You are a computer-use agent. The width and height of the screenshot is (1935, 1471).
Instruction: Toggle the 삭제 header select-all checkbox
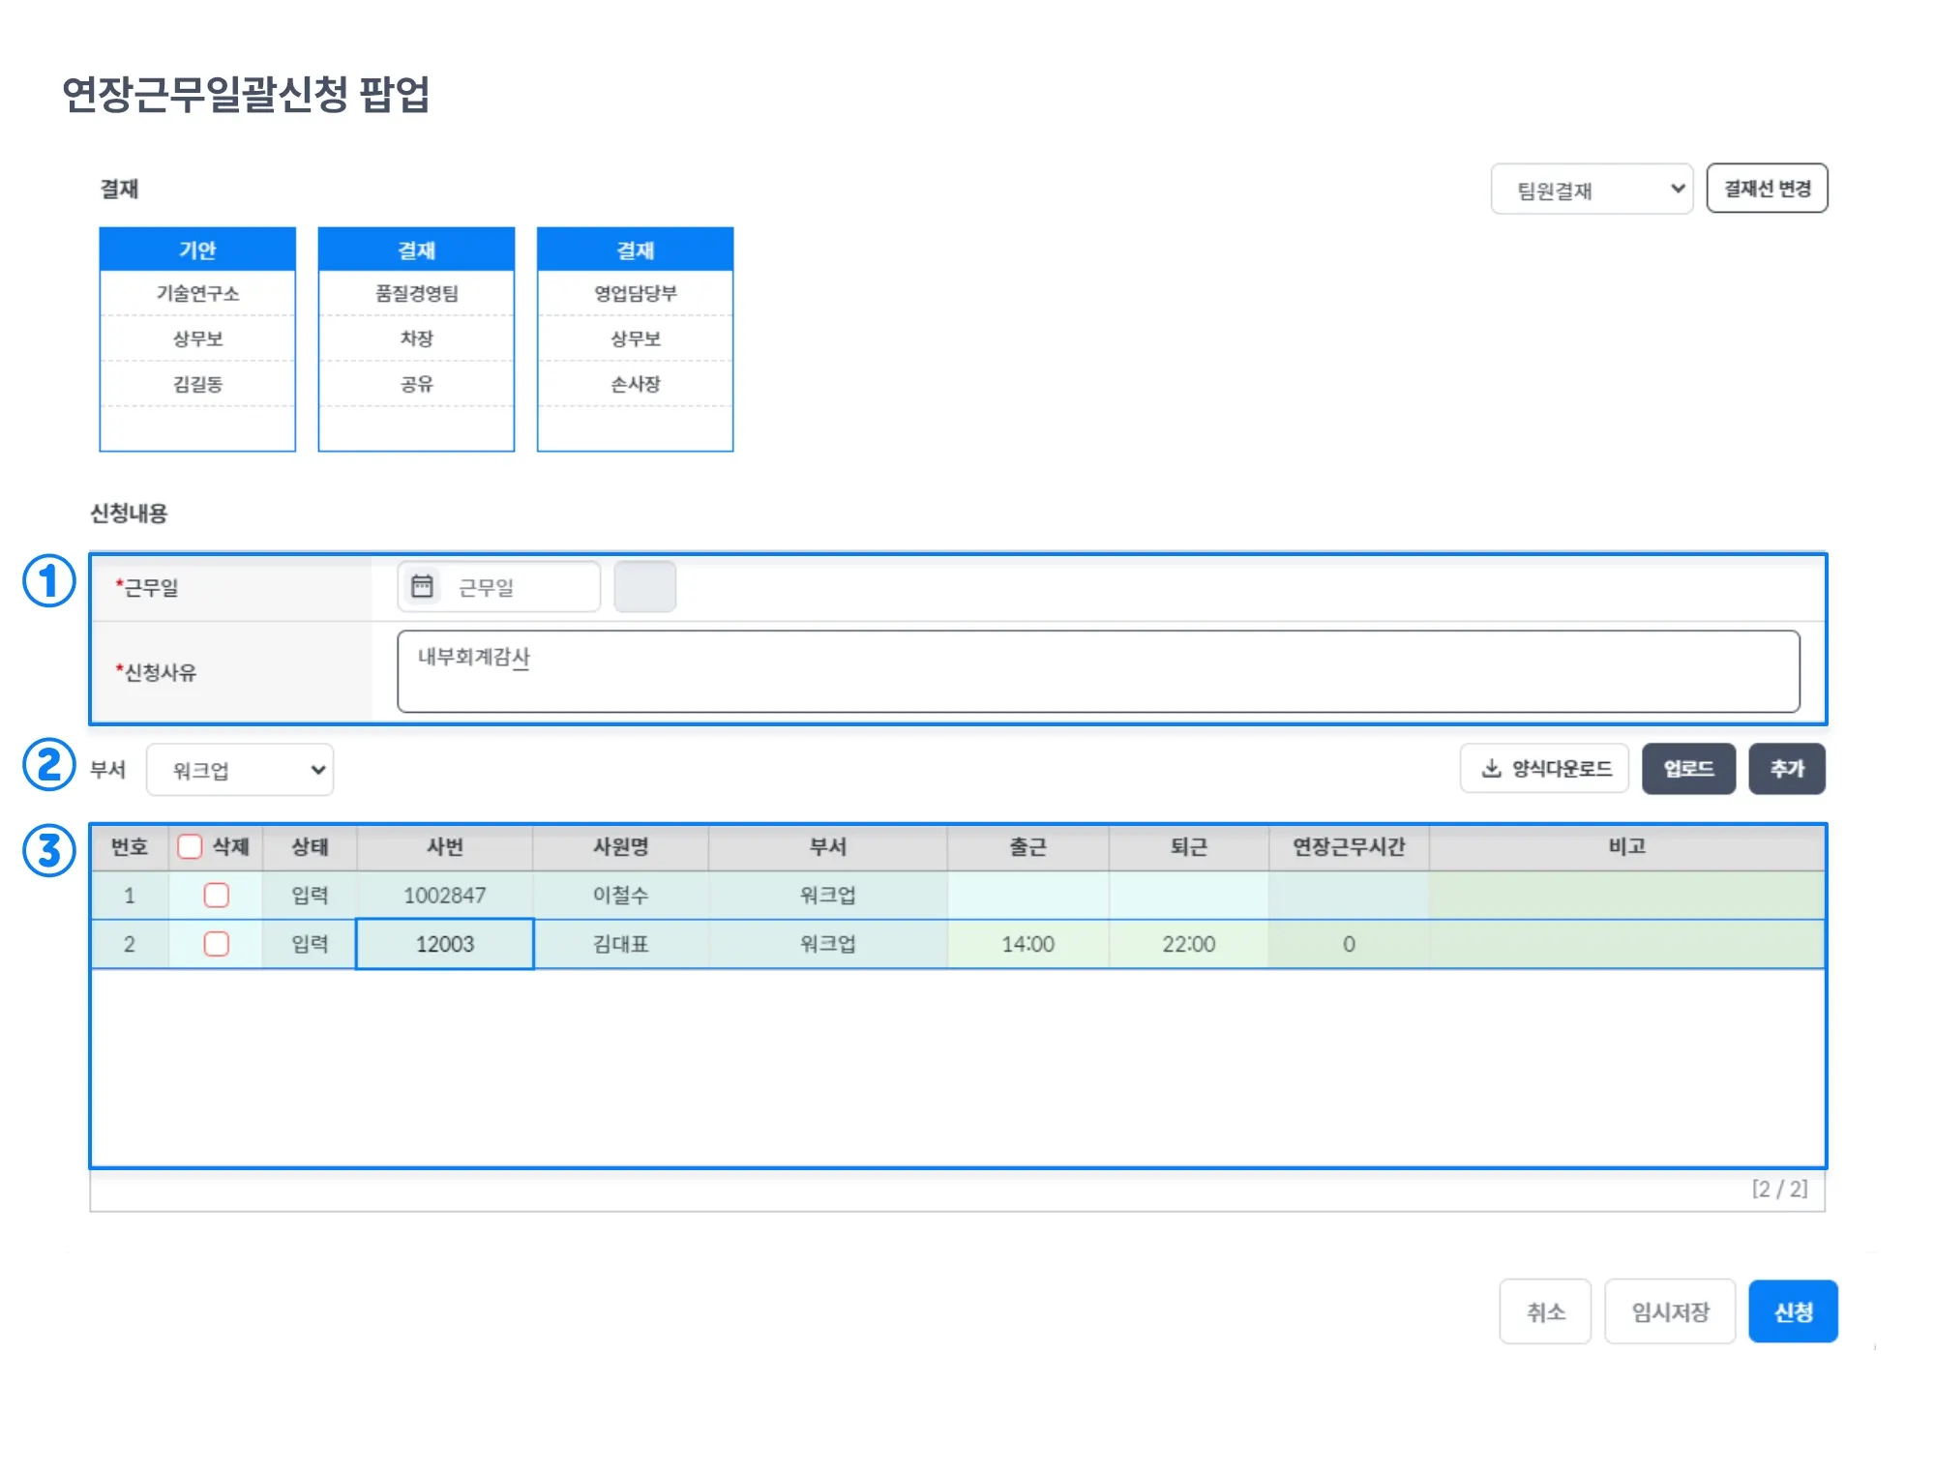[190, 847]
